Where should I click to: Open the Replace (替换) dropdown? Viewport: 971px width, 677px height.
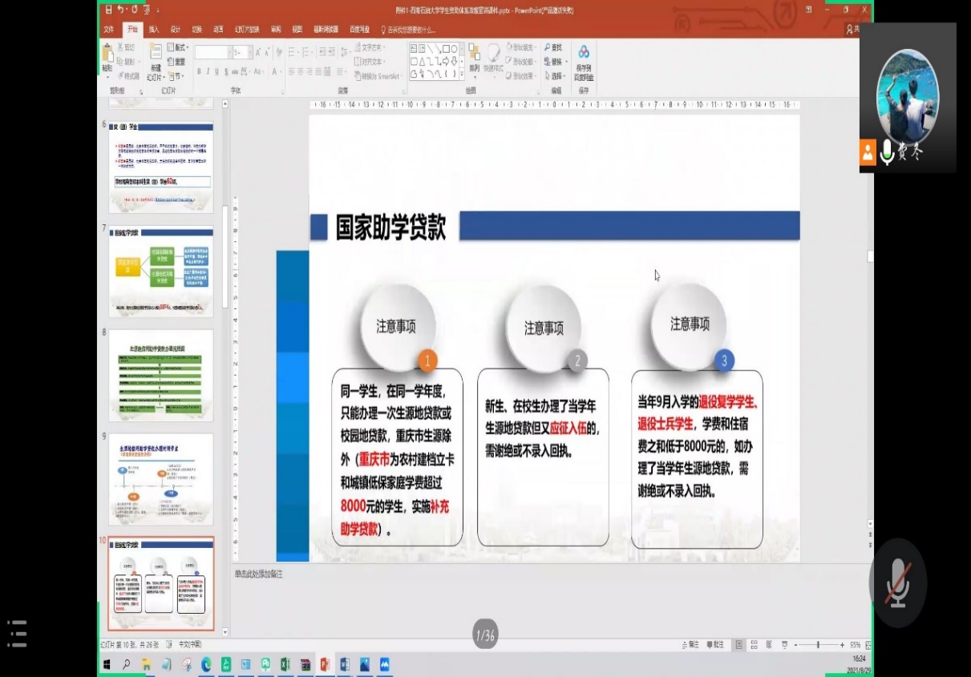click(554, 62)
